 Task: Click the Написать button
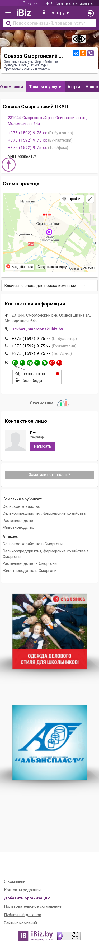click(x=43, y=446)
